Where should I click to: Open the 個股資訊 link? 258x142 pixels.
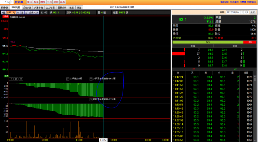click(225, 2)
